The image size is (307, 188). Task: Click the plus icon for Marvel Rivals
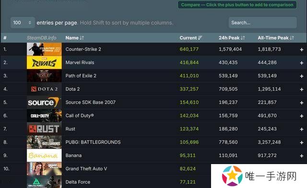[x=302, y=63]
